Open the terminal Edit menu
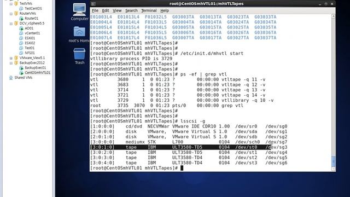This screenshot has width=350, height=197. pyautogui.click(x=106, y=10)
